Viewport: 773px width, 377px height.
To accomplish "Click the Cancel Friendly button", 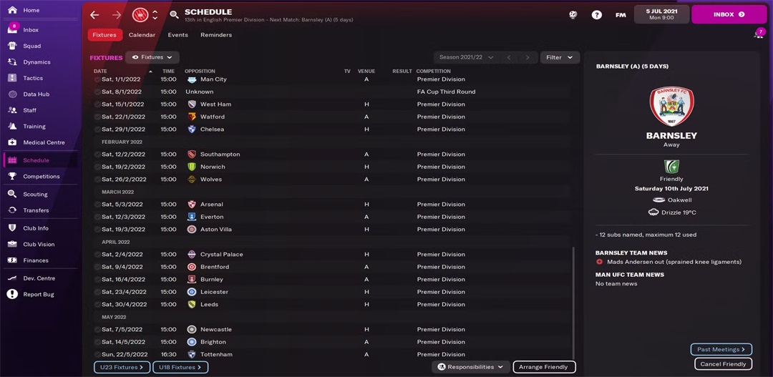I will [723, 364].
